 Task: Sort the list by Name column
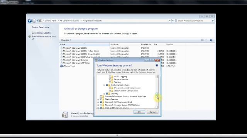pyautogui.click(x=84, y=45)
